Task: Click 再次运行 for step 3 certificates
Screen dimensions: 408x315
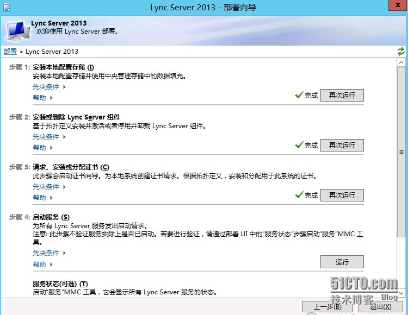Action: (342, 195)
